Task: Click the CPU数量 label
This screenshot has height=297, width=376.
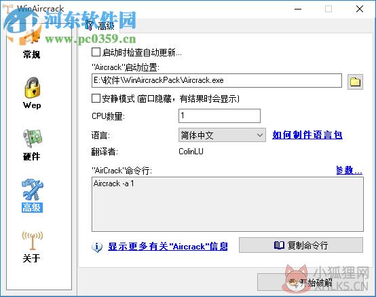Action: coord(108,116)
